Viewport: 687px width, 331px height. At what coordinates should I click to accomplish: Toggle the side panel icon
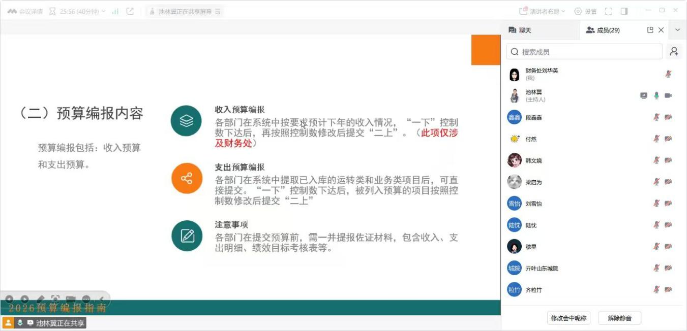[x=624, y=11]
